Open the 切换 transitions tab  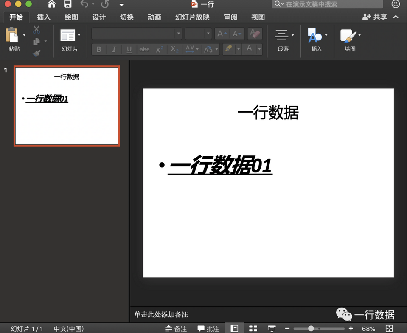tap(126, 17)
